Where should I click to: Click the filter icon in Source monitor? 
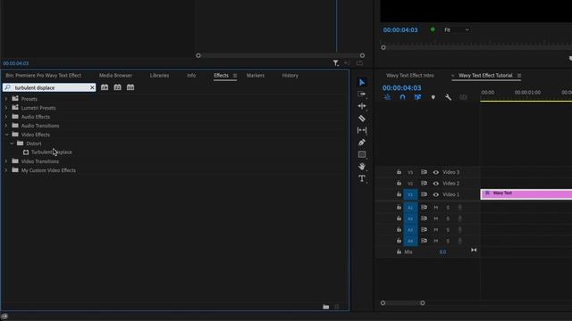click(336, 63)
